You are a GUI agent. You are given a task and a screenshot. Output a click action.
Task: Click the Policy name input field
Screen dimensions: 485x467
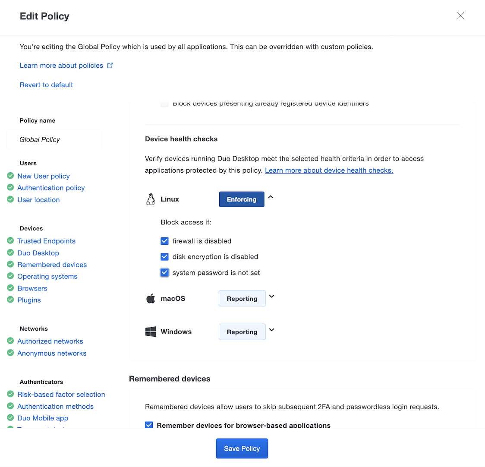54,139
